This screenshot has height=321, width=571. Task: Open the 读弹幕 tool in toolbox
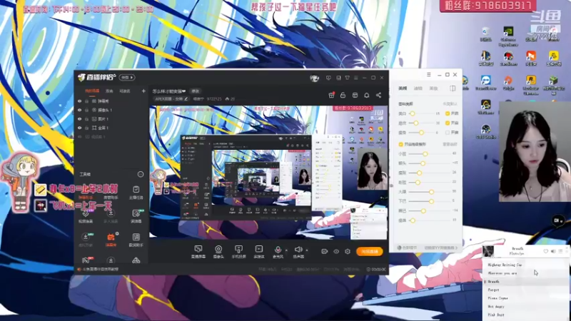[x=136, y=216]
